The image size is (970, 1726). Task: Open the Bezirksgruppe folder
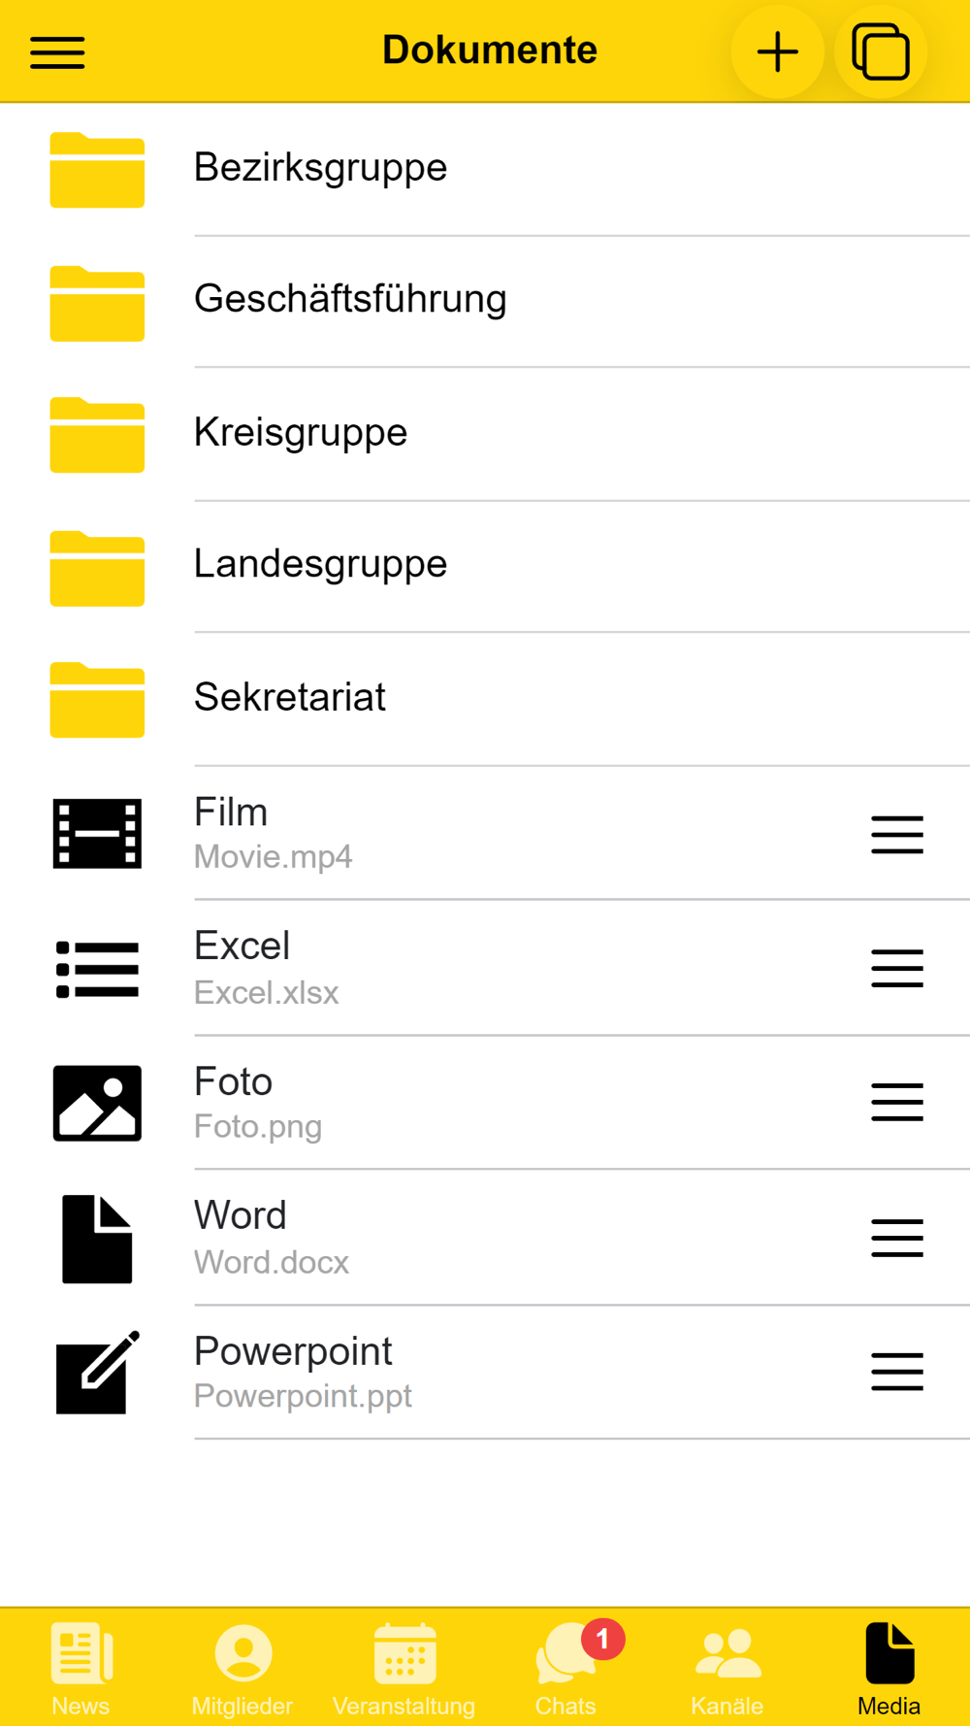pyautogui.click(x=320, y=168)
